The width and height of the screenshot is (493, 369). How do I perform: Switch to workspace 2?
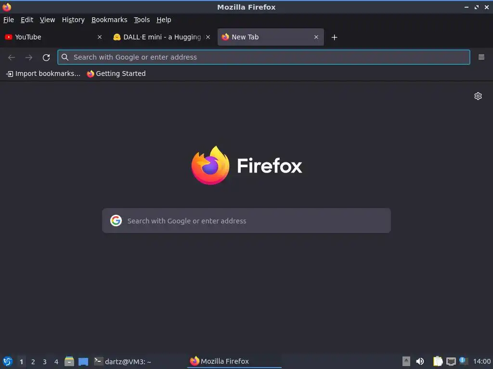coord(33,362)
